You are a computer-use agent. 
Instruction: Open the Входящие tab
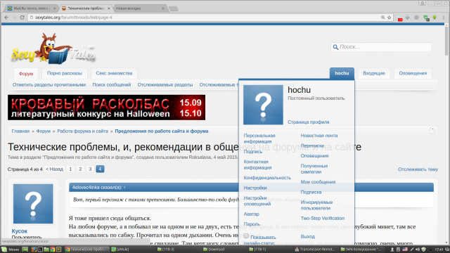(374, 73)
